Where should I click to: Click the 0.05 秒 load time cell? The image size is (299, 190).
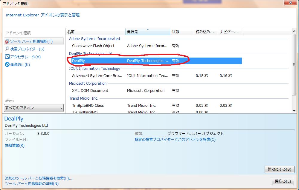tap(202, 105)
